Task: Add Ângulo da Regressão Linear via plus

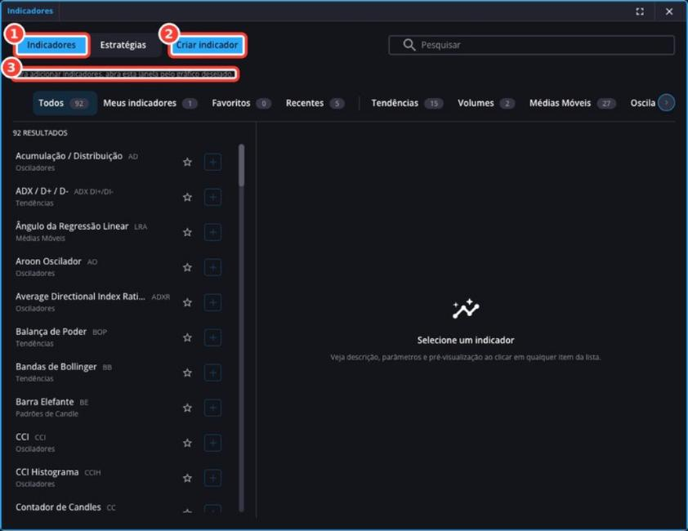Action: (212, 232)
